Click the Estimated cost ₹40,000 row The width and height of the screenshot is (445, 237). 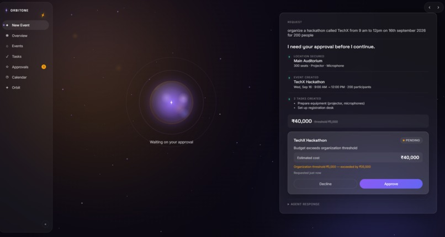click(358, 157)
